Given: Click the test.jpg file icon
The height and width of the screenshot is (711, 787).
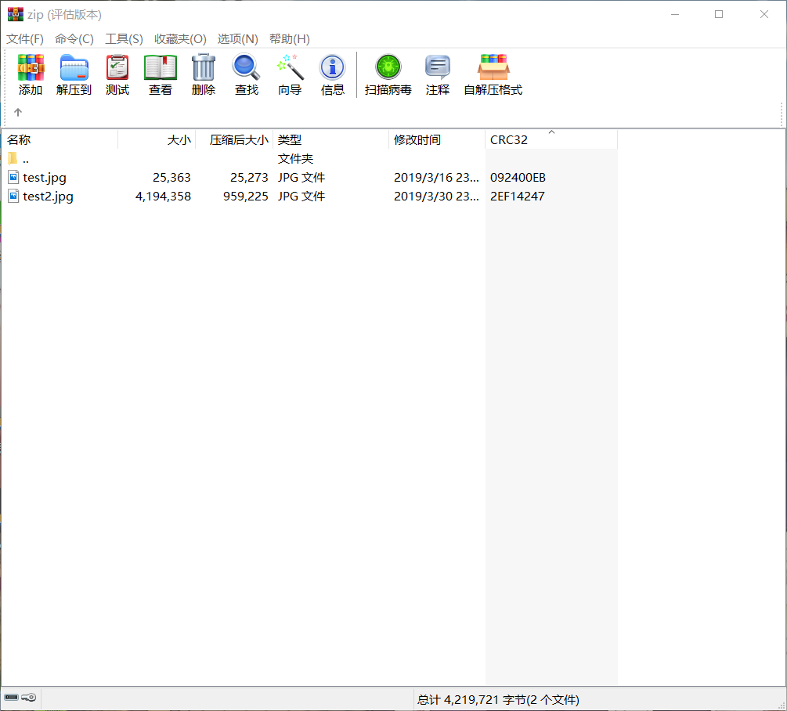Looking at the screenshot, I should (x=13, y=177).
